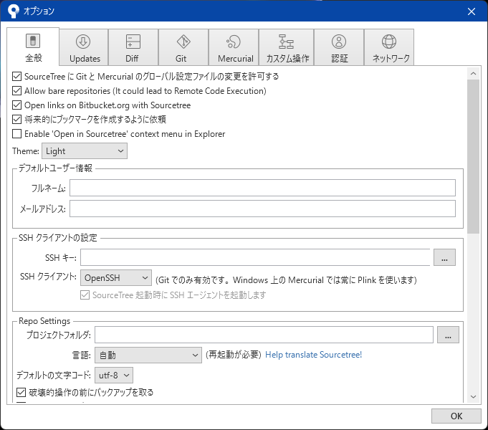Click the General (全般) tab icon
Screen dimensions: 488x430
click(x=33, y=41)
